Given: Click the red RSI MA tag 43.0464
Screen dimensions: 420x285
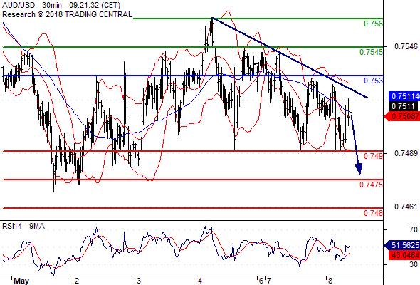Looking at the screenshot, I should (x=404, y=255).
